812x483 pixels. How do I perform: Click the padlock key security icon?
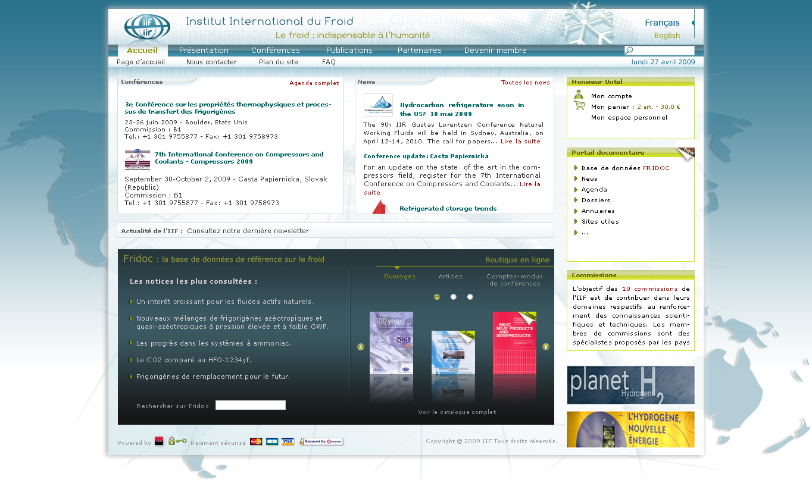(177, 441)
